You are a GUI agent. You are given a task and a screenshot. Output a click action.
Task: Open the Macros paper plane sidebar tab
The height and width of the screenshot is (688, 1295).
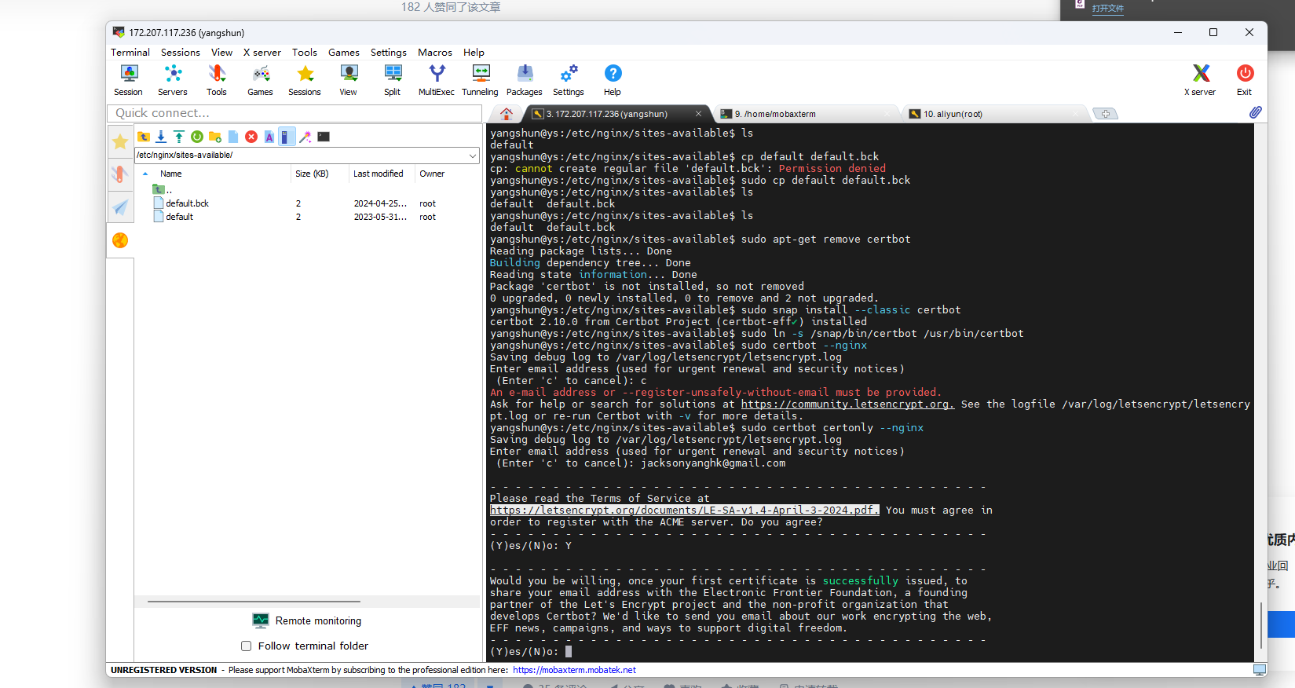tap(120, 207)
